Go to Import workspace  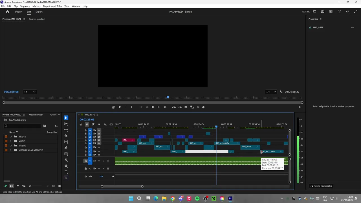pos(19,12)
